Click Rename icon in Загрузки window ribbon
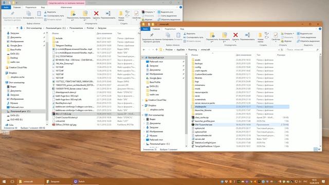This screenshot has height=185, width=329. [x=108, y=13]
